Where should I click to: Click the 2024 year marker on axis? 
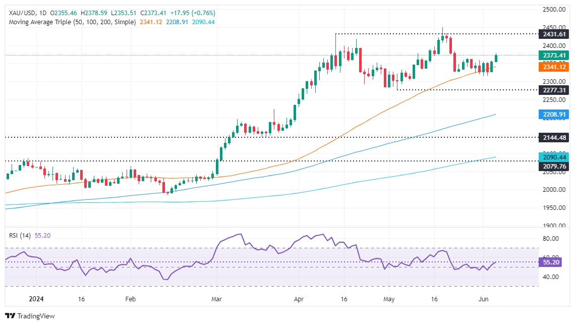coord(36,299)
